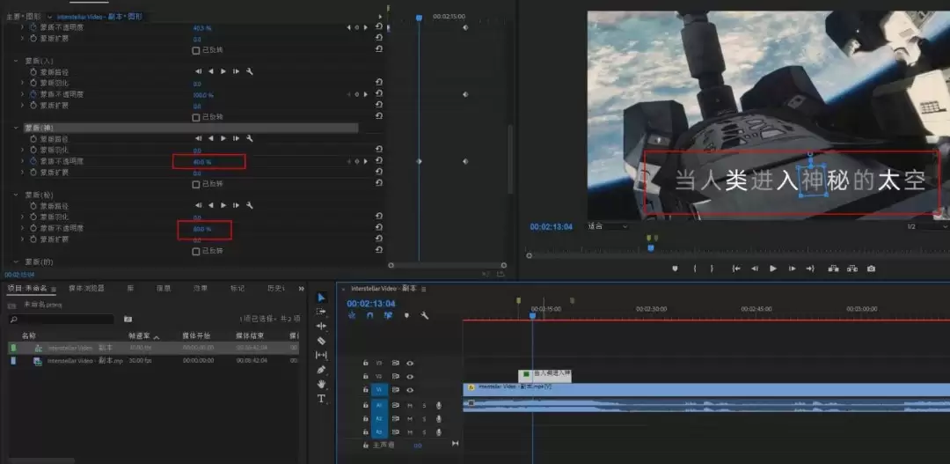This screenshot has height=464, width=950.
Task: Lock video track V3
Action: click(x=365, y=364)
